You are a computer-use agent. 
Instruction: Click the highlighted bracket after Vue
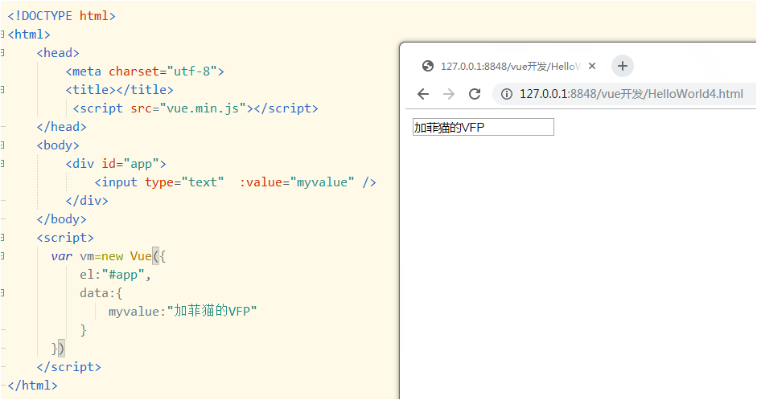pyautogui.click(x=155, y=256)
